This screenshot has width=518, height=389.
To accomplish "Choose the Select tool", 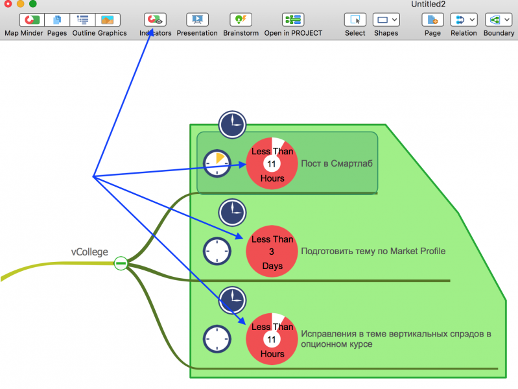I will coord(355,20).
